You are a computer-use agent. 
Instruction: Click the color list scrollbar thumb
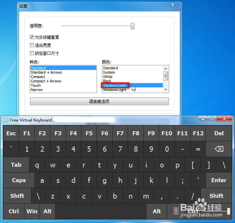click(x=166, y=76)
